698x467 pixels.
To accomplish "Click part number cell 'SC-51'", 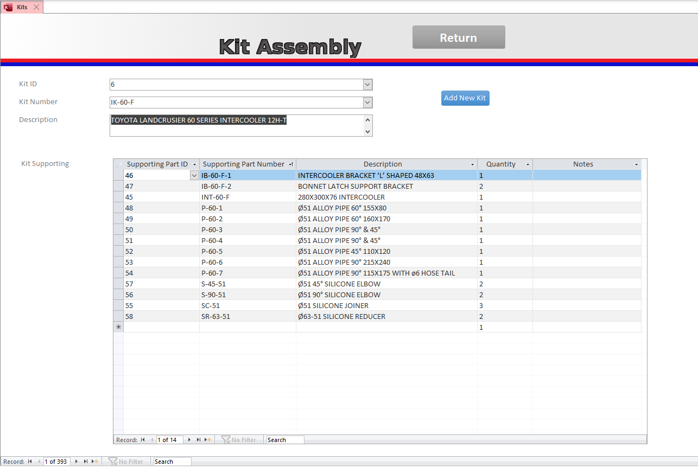I will [248, 305].
